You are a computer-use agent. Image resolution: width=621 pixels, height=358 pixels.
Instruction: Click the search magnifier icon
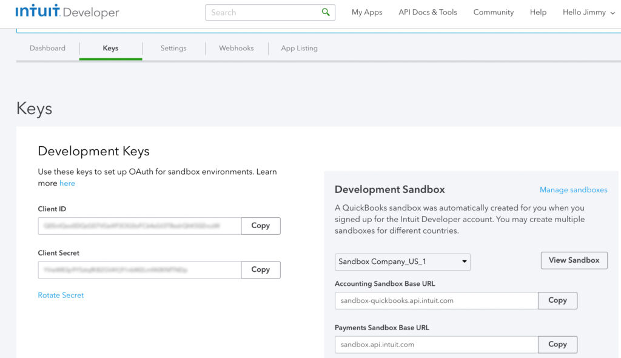[x=326, y=12]
